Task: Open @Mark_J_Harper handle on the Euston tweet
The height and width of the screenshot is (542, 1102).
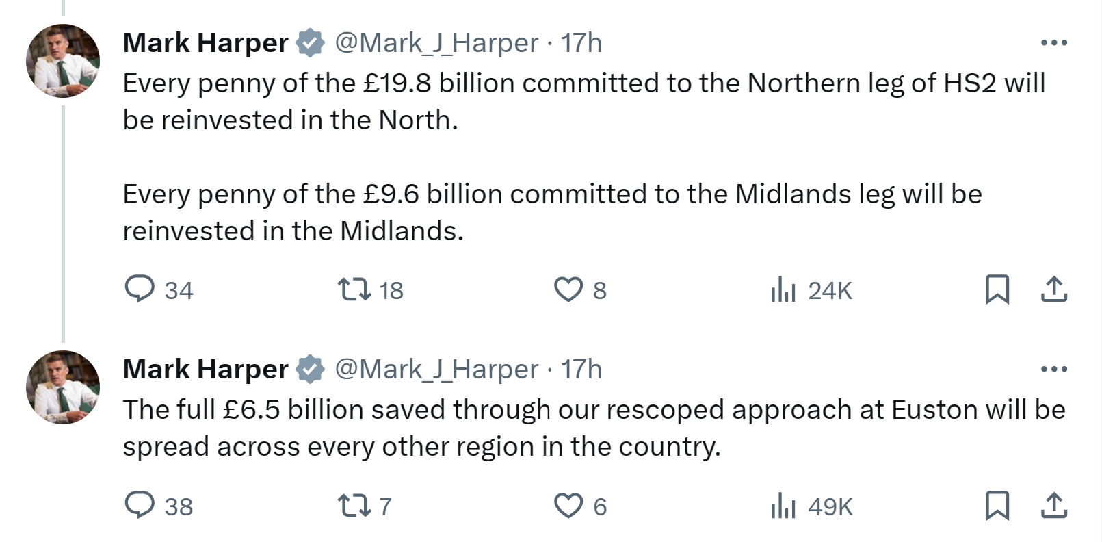Action: tap(436, 370)
